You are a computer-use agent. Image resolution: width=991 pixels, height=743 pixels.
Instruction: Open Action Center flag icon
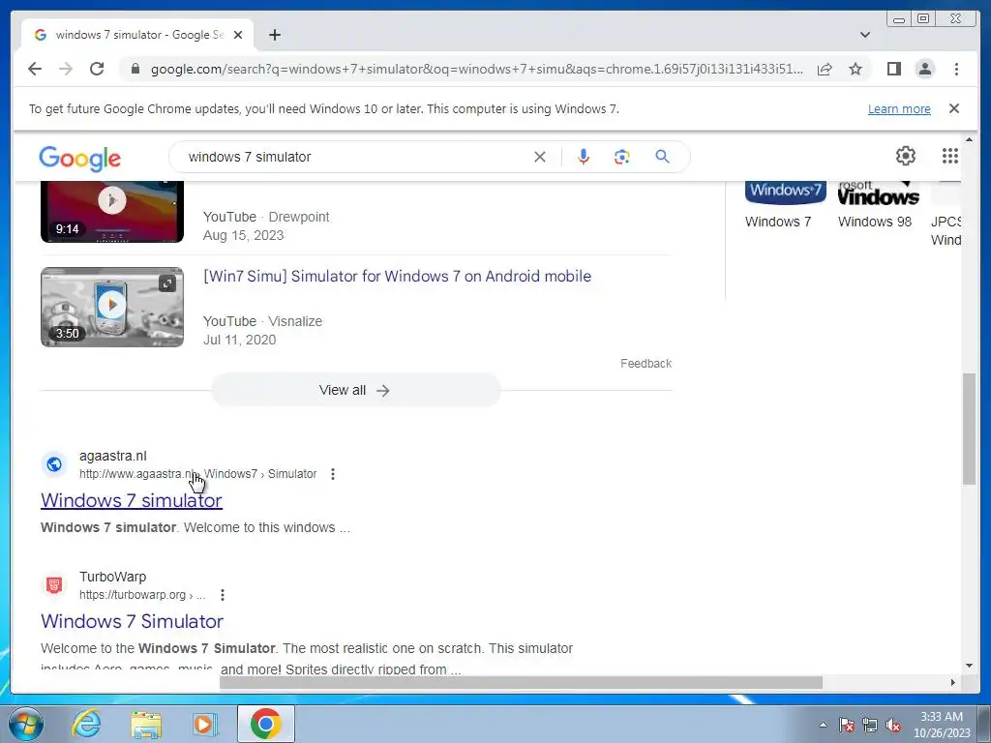click(846, 725)
